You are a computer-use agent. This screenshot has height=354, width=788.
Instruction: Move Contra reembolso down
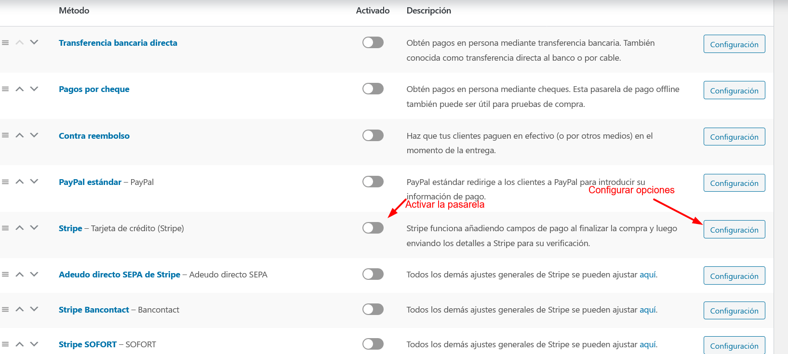34,135
